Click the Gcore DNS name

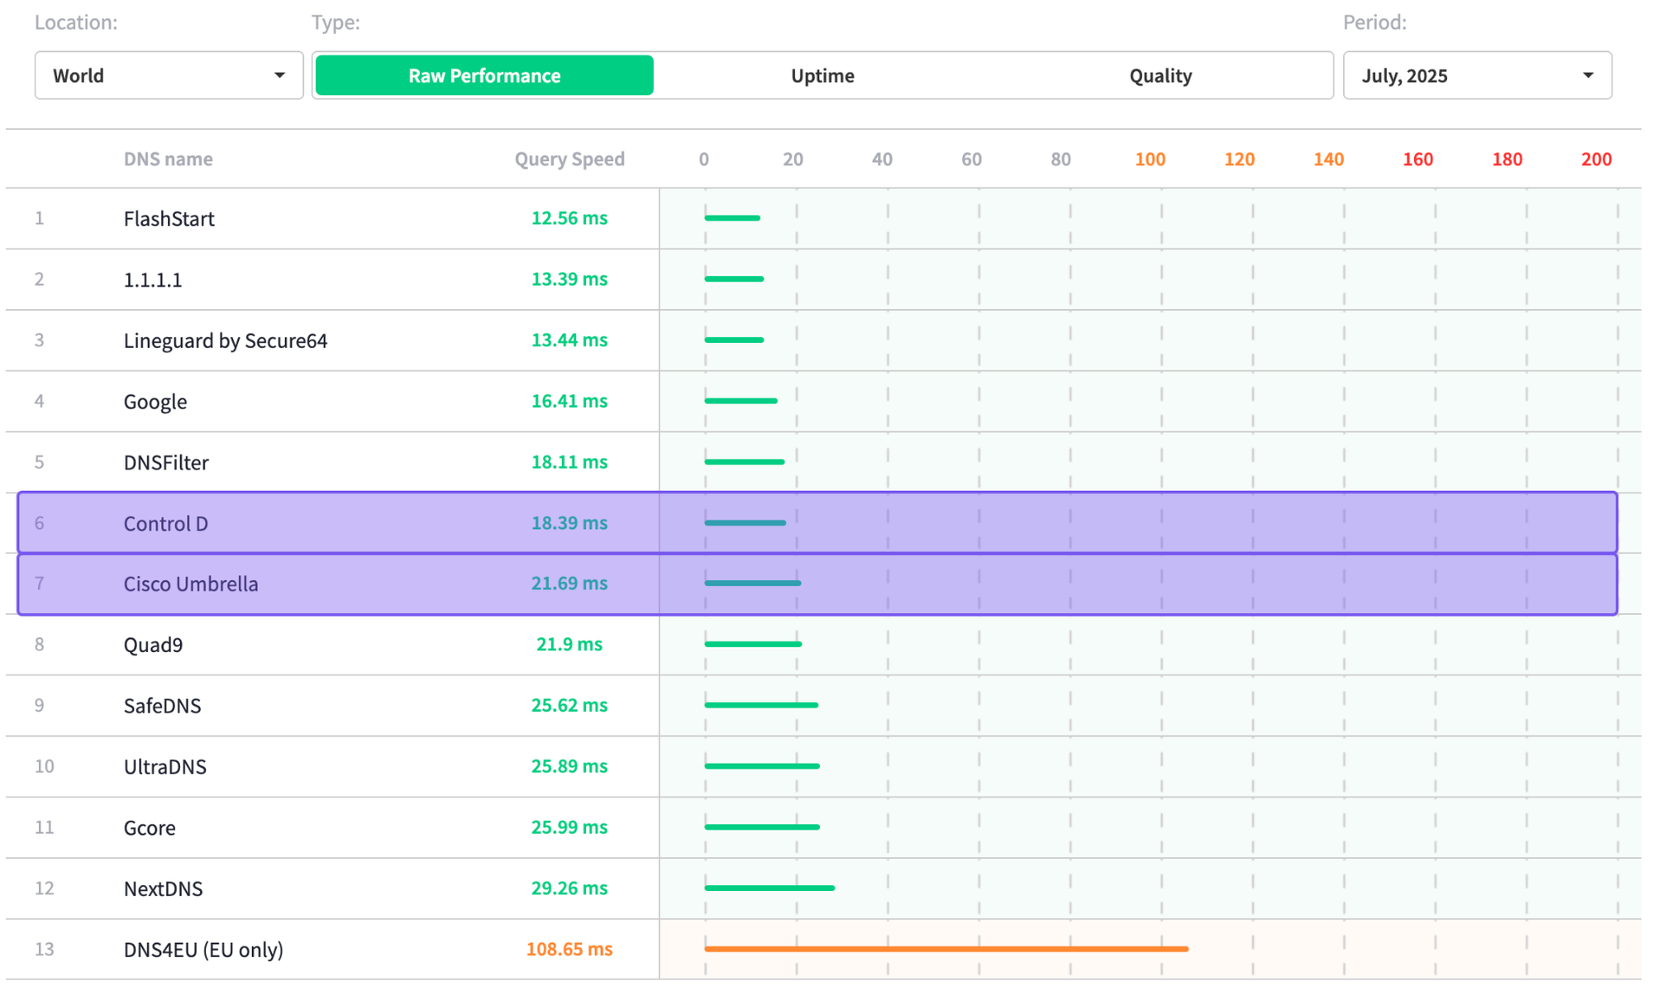click(x=150, y=827)
